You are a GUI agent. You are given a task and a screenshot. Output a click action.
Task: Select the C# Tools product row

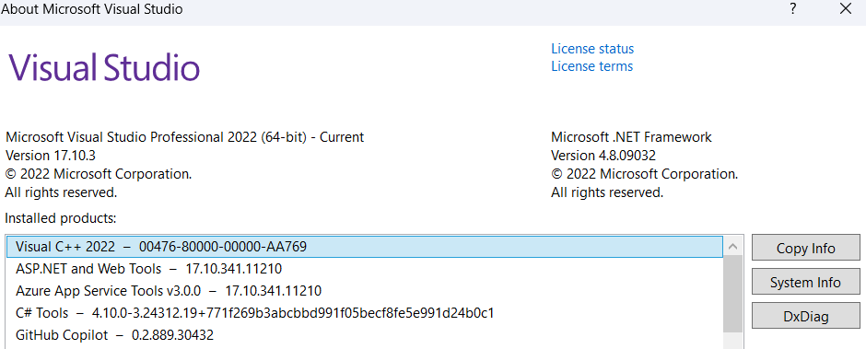(365, 313)
